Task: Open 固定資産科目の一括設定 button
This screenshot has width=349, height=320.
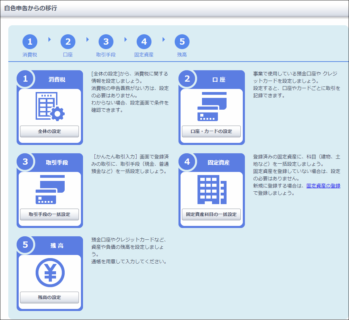Action: pos(211,214)
